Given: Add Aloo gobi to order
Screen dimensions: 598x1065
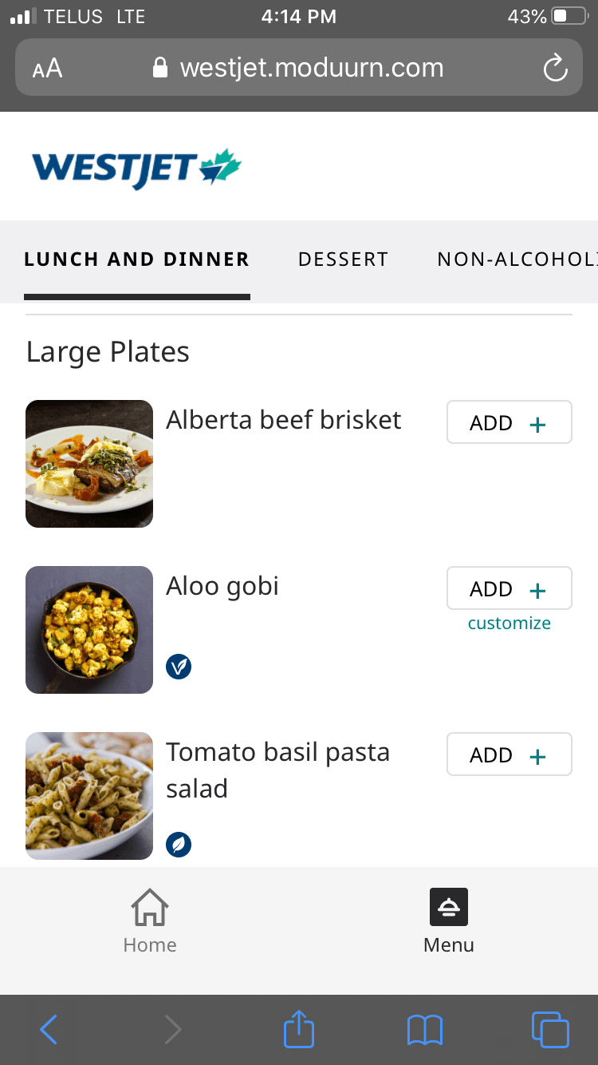Looking at the screenshot, I should click(x=509, y=588).
